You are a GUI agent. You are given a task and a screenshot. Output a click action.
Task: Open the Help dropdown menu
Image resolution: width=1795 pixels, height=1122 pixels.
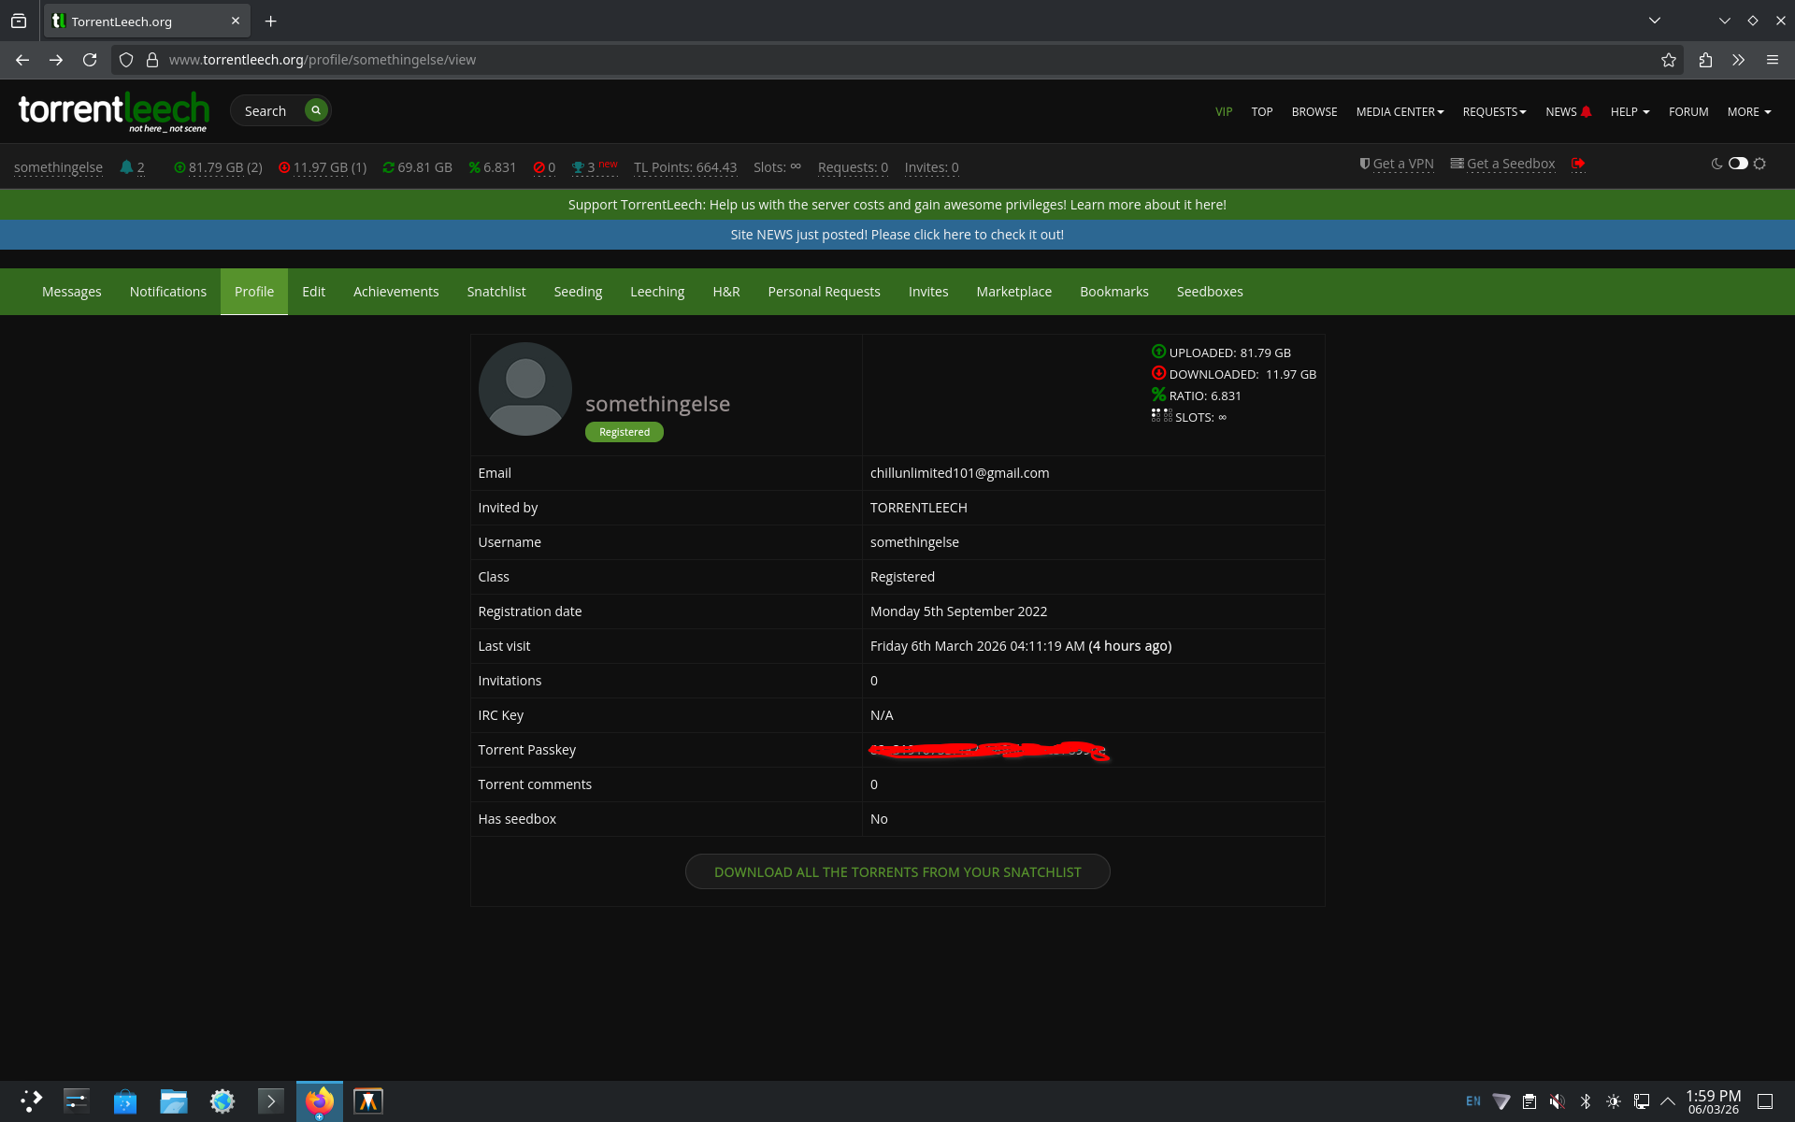click(x=1630, y=111)
